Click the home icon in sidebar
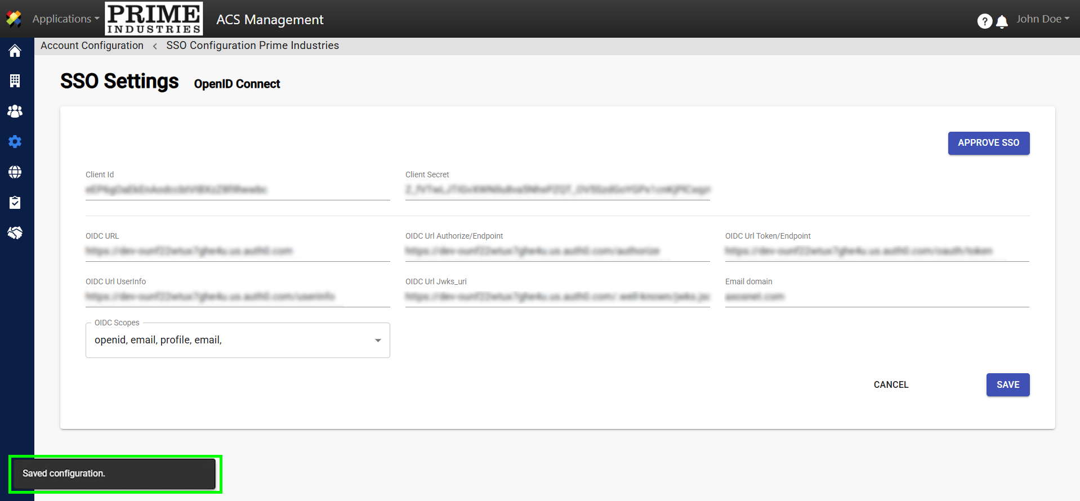Image resolution: width=1080 pixels, height=501 pixels. click(15, 51)
